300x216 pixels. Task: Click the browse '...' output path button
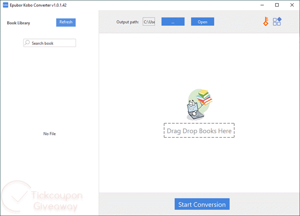[x=173, y=22]
